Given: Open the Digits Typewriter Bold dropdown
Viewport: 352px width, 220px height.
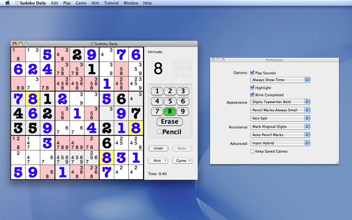Looking at the screenshot, I should pyautogui.click(x=280, y=102).
